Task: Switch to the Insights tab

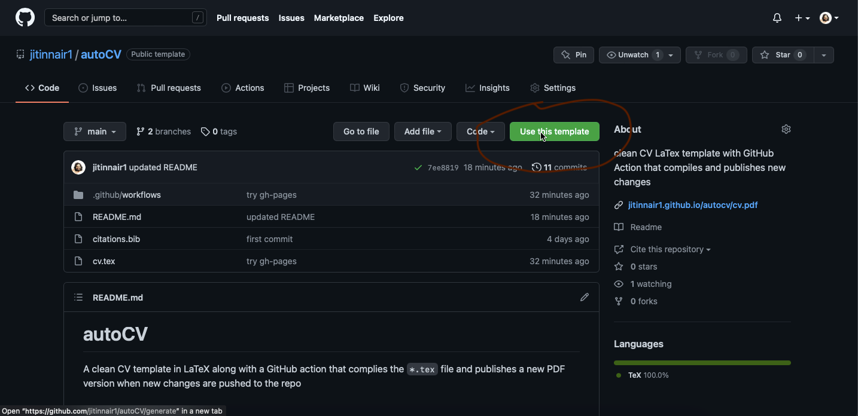Action: pyautogui.click(x=488, y=88)
